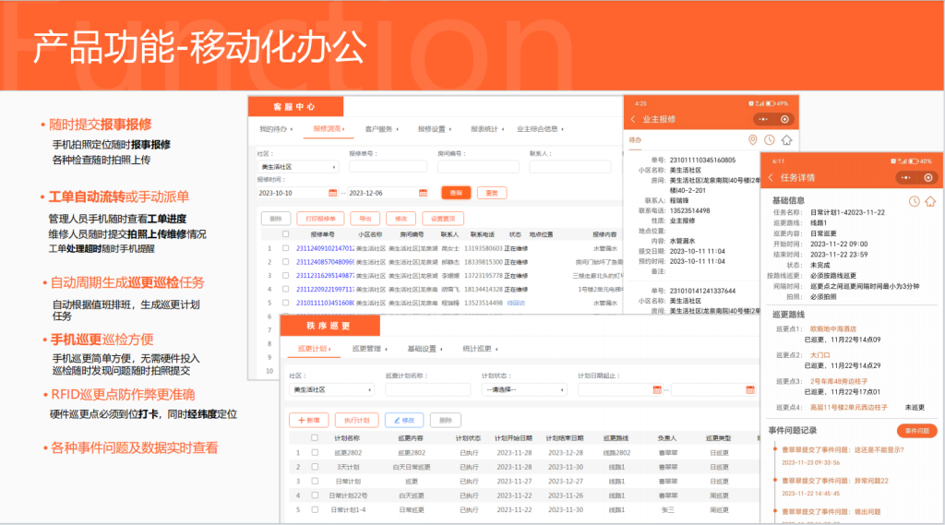
Task: Tap clock icon beside 基础信息 in 任务详情
Action: tap(915, 201)
